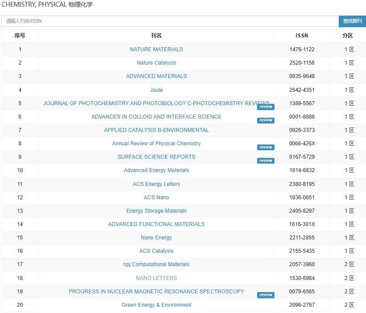The width and height of the screenshot is (366, 313).
Task: Open the ADVANCED MATERIALS journal link
Action: click(156, 76)
